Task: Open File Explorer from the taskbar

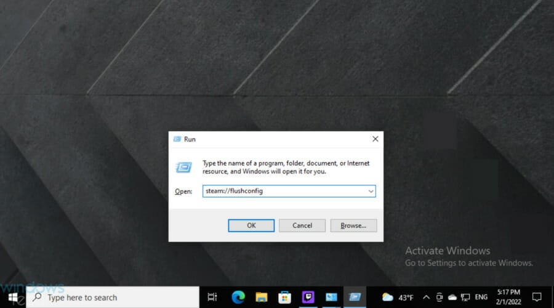Action: click(262, 298)
